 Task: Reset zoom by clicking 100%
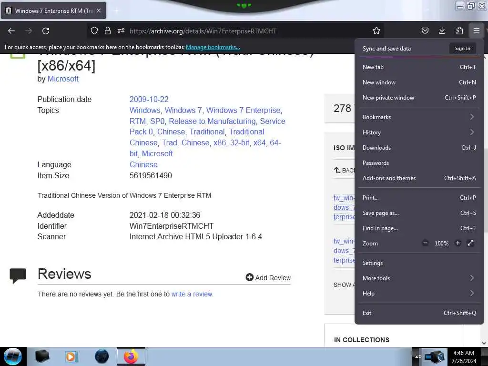coord(441,244)
